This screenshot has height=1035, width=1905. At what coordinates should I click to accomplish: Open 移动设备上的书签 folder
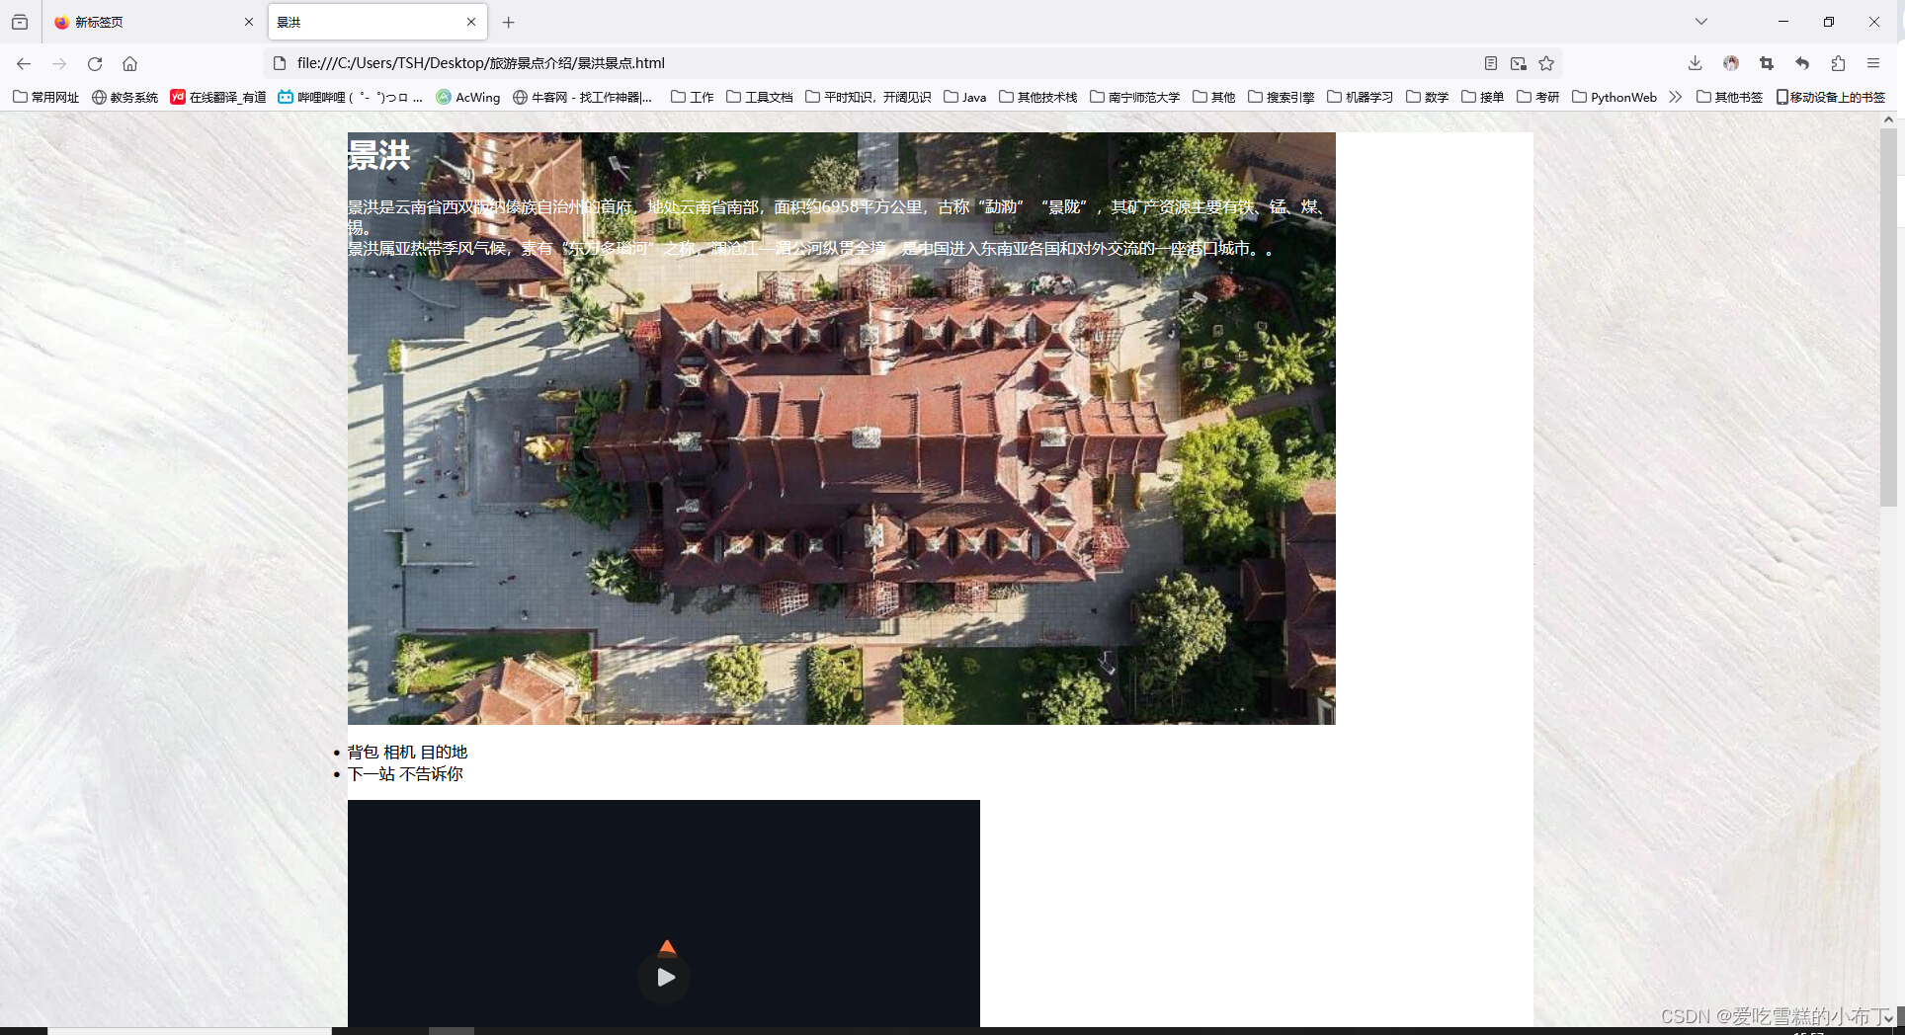[x=1831, y=97]
